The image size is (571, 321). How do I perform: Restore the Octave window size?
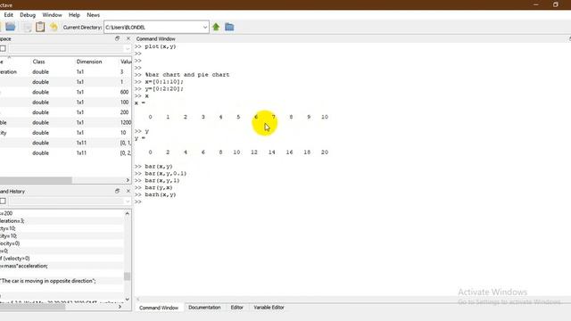pos(555,4)
